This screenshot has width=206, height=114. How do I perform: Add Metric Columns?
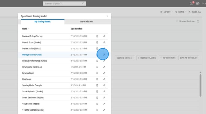(x=147, y=58)
